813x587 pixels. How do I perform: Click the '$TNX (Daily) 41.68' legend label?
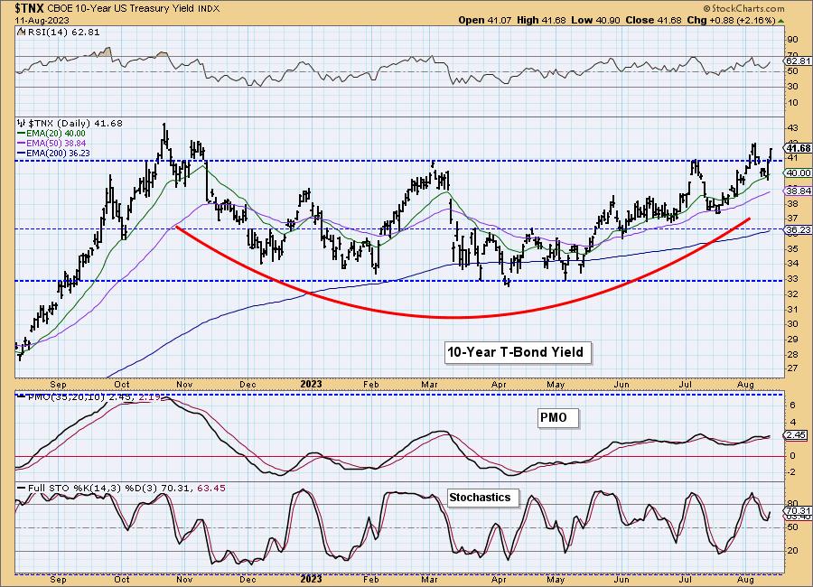coord(75,124)
